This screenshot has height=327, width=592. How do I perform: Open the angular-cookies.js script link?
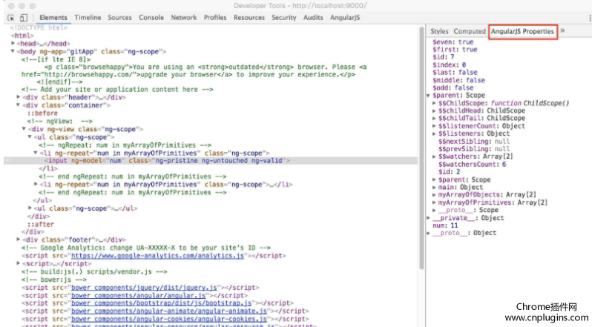click(x=169, y=319)
